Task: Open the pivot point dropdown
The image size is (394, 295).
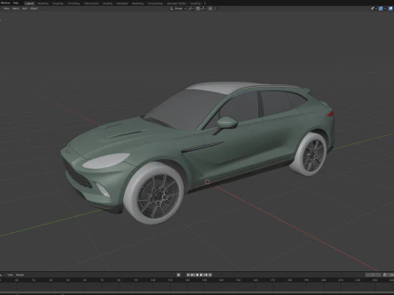Action: [x=191, y=8]
